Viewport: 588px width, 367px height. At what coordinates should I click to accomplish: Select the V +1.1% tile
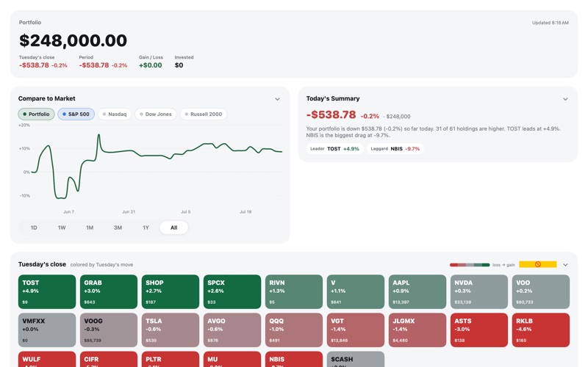356,291
